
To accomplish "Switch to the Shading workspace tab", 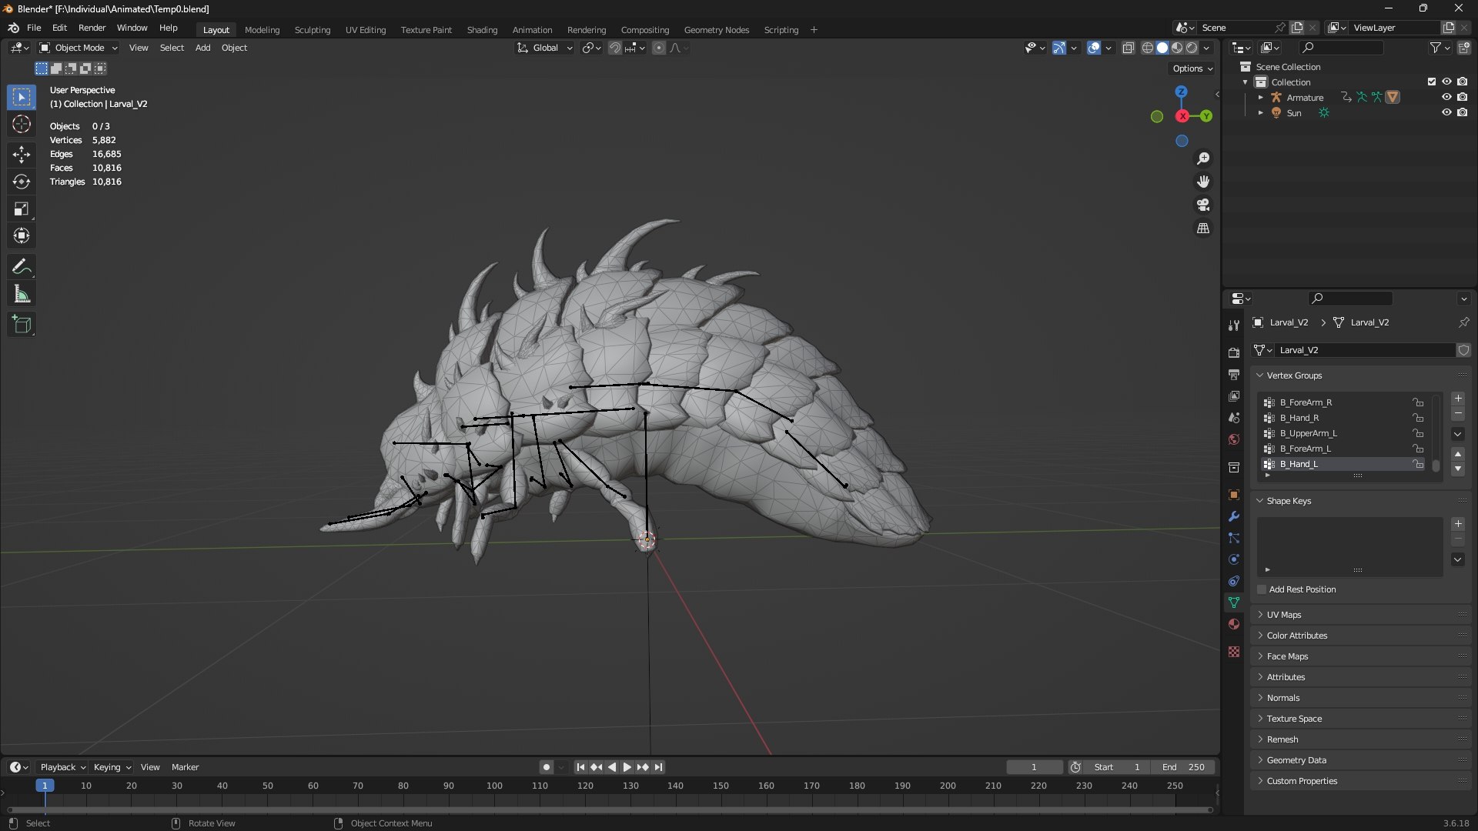I will 482,30.
